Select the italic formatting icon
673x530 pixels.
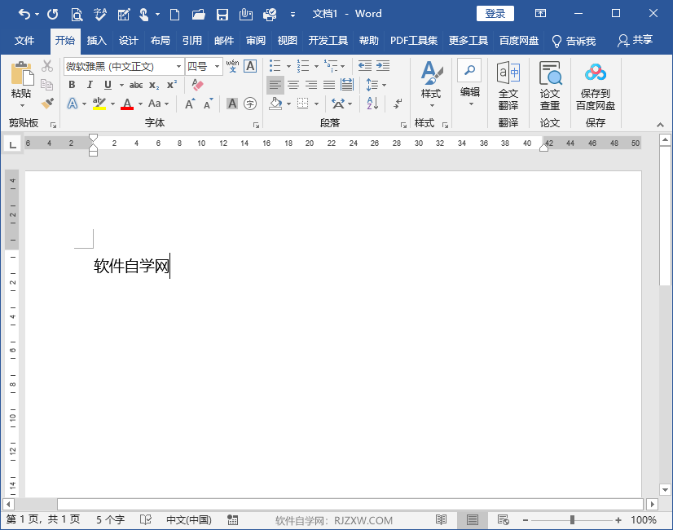(x=90, y=85)
